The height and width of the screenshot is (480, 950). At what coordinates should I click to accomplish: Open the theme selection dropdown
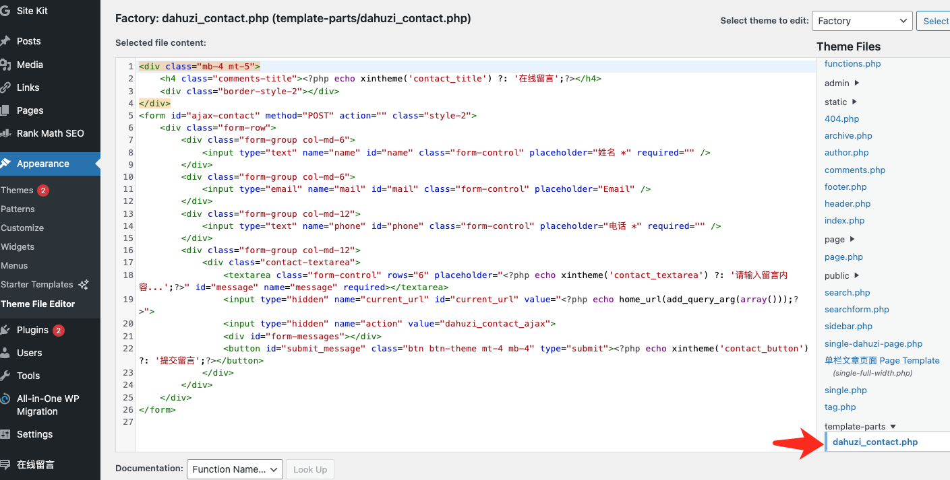point(862,21)
